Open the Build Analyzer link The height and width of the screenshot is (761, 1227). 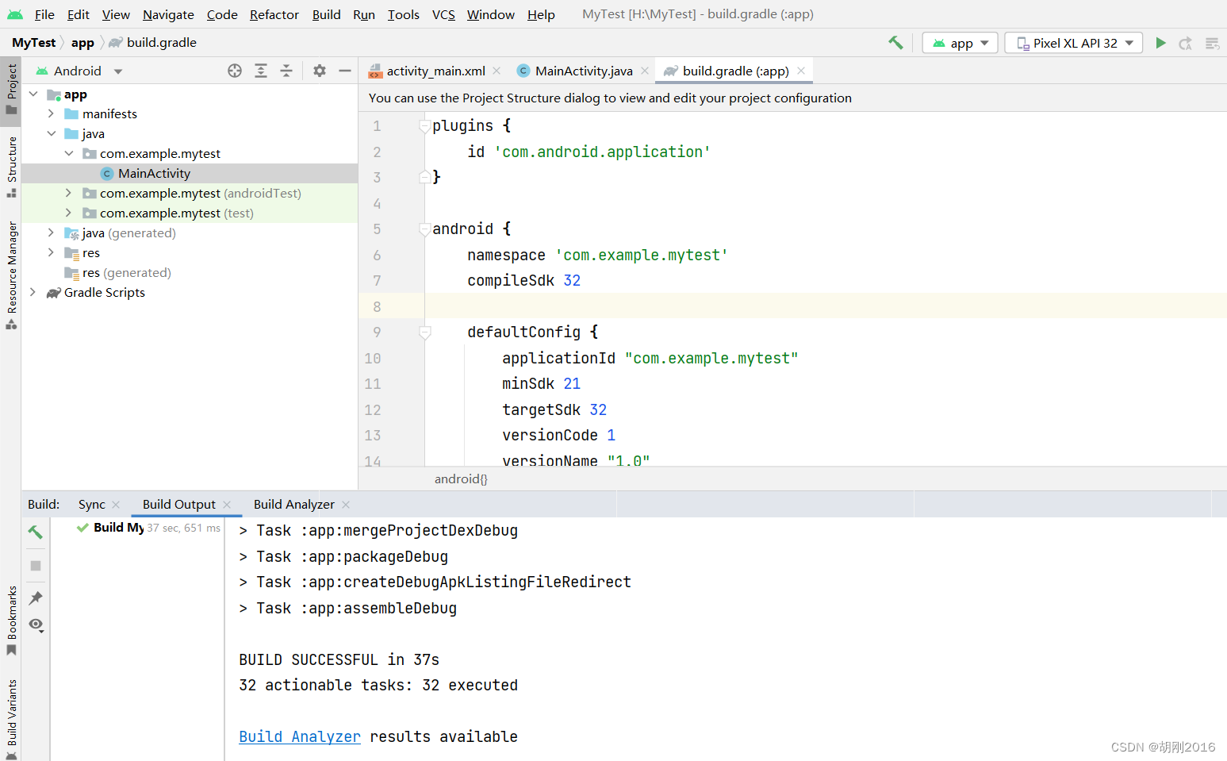[300, 737]
